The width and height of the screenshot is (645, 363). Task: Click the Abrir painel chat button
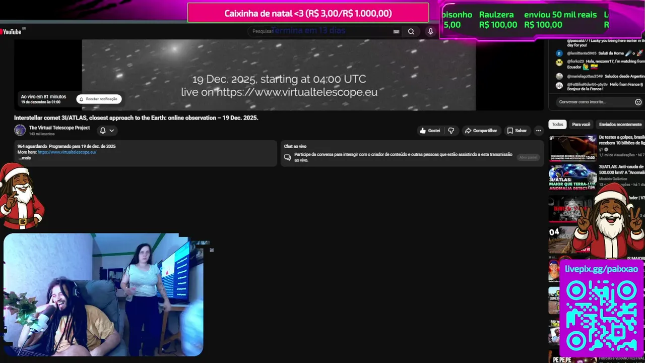click(528, 157)
